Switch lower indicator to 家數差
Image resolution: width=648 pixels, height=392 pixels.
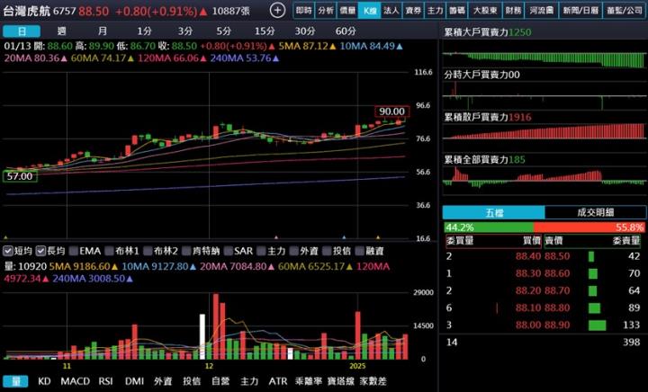[x=373, y=381]
